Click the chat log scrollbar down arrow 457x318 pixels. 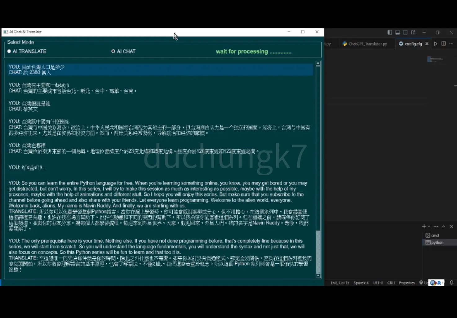point(318,275)
